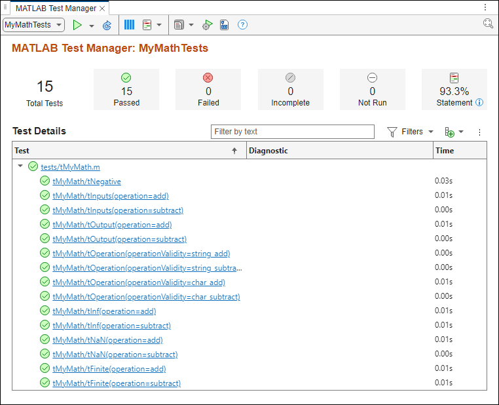Open the tInf(operation=subtract) test link
The image size is (499, 405).
pos(112,326)
